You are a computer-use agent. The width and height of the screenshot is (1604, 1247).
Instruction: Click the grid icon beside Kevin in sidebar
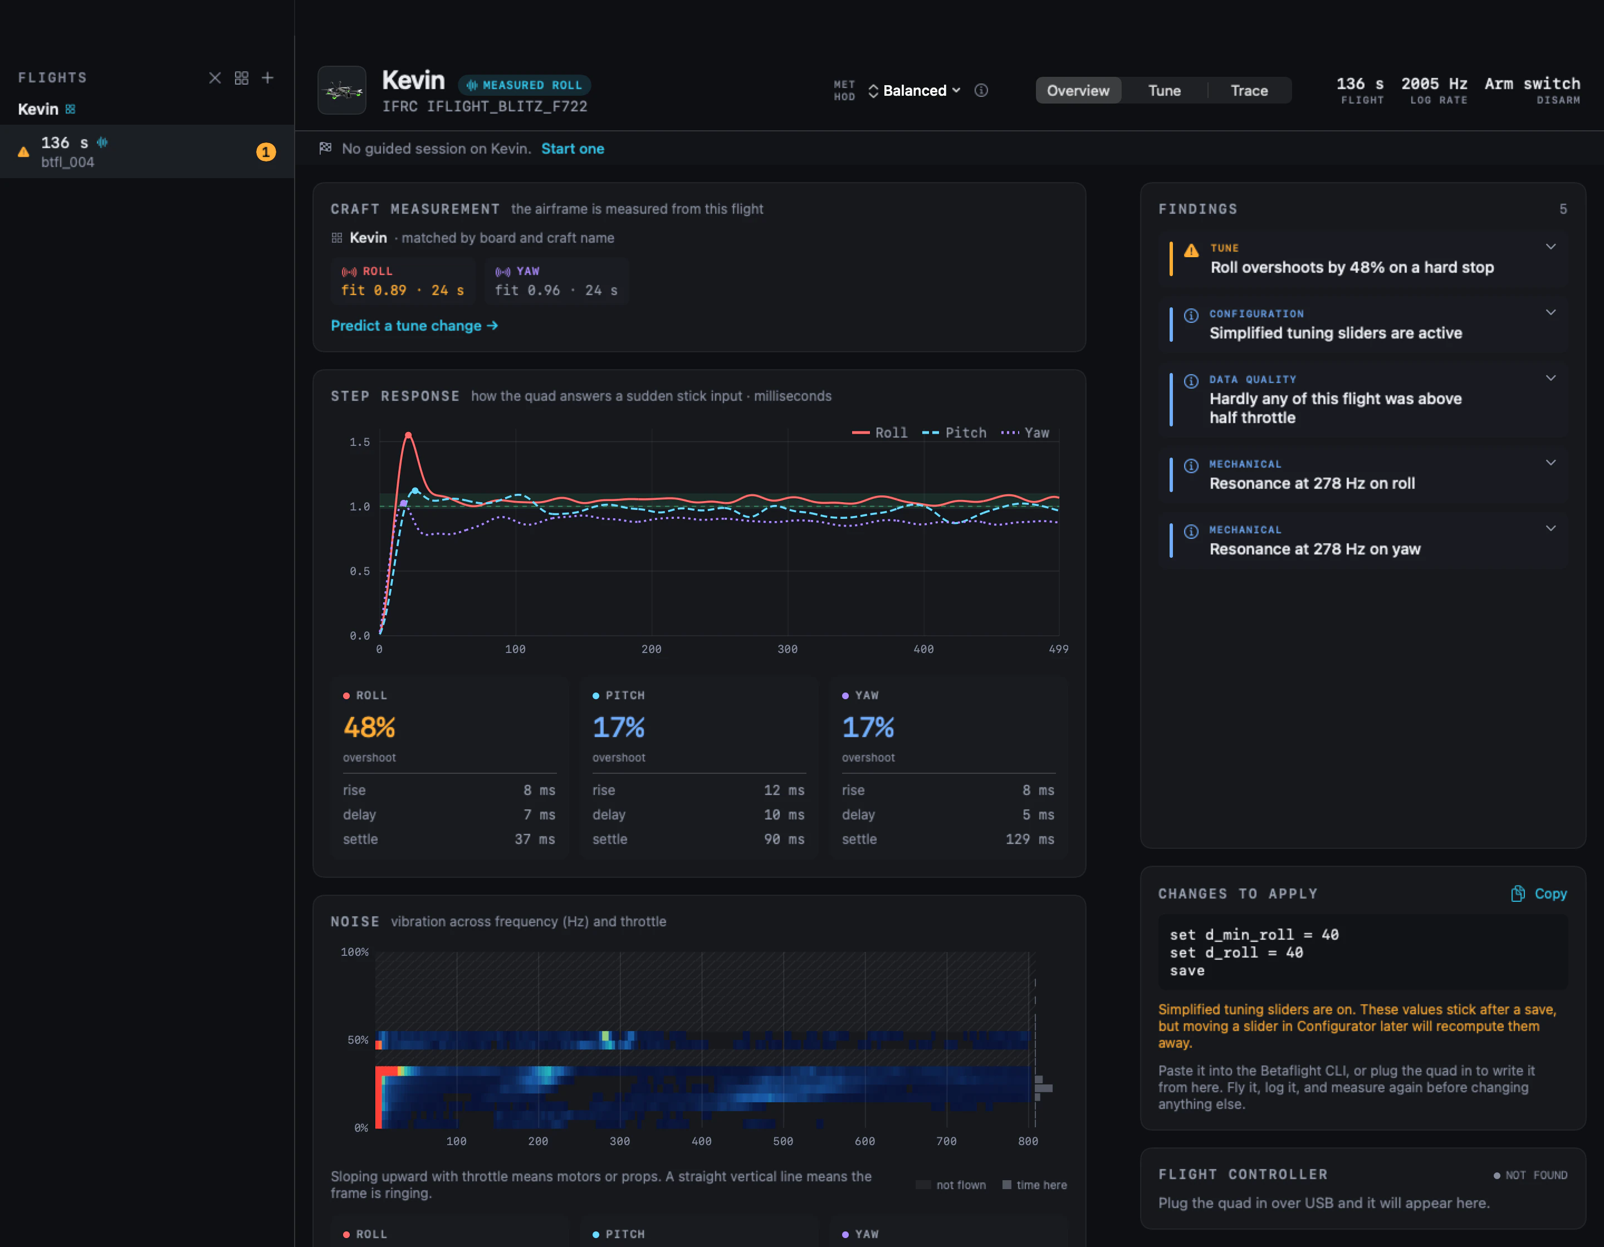pos(71,109)
